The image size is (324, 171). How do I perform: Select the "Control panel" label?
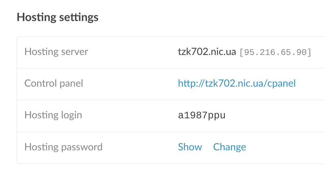pyautogui.click(x=54, y=83)
